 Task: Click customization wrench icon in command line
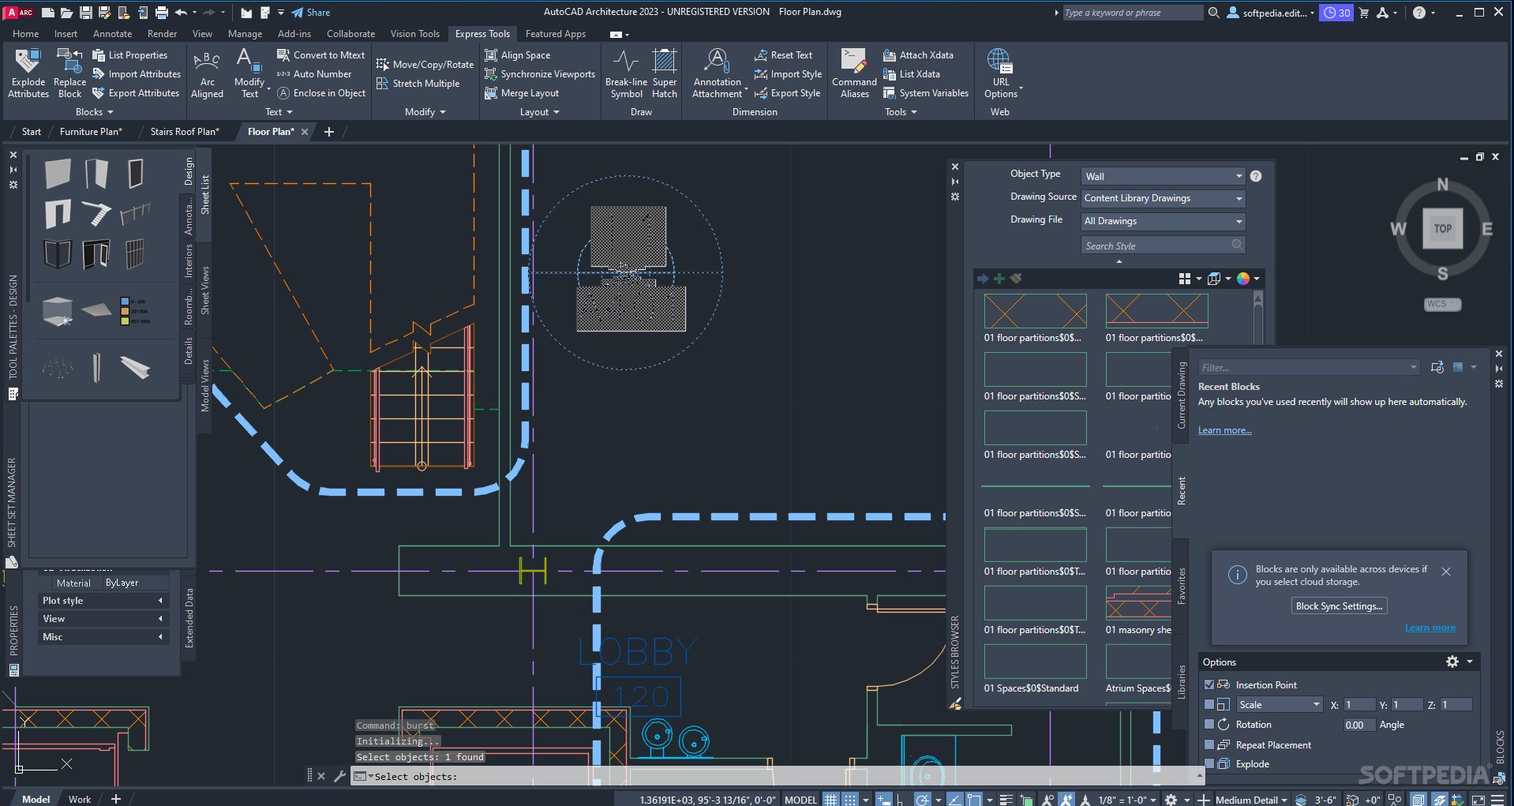(339, 776)
